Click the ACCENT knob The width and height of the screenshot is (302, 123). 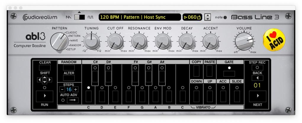tap(211, 41)
